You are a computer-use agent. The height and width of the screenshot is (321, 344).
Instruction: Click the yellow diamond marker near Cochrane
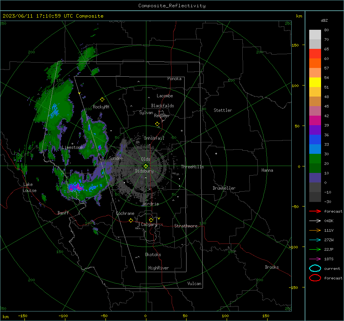131,221
